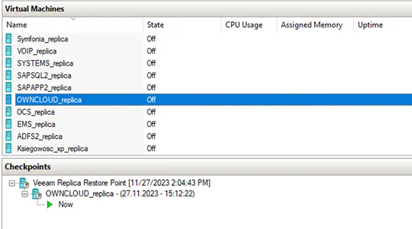Click the Symfonia_replica VM icon

tap(9, 39)
